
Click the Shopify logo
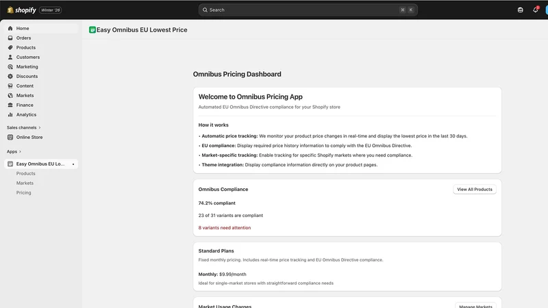pos(22,10)
